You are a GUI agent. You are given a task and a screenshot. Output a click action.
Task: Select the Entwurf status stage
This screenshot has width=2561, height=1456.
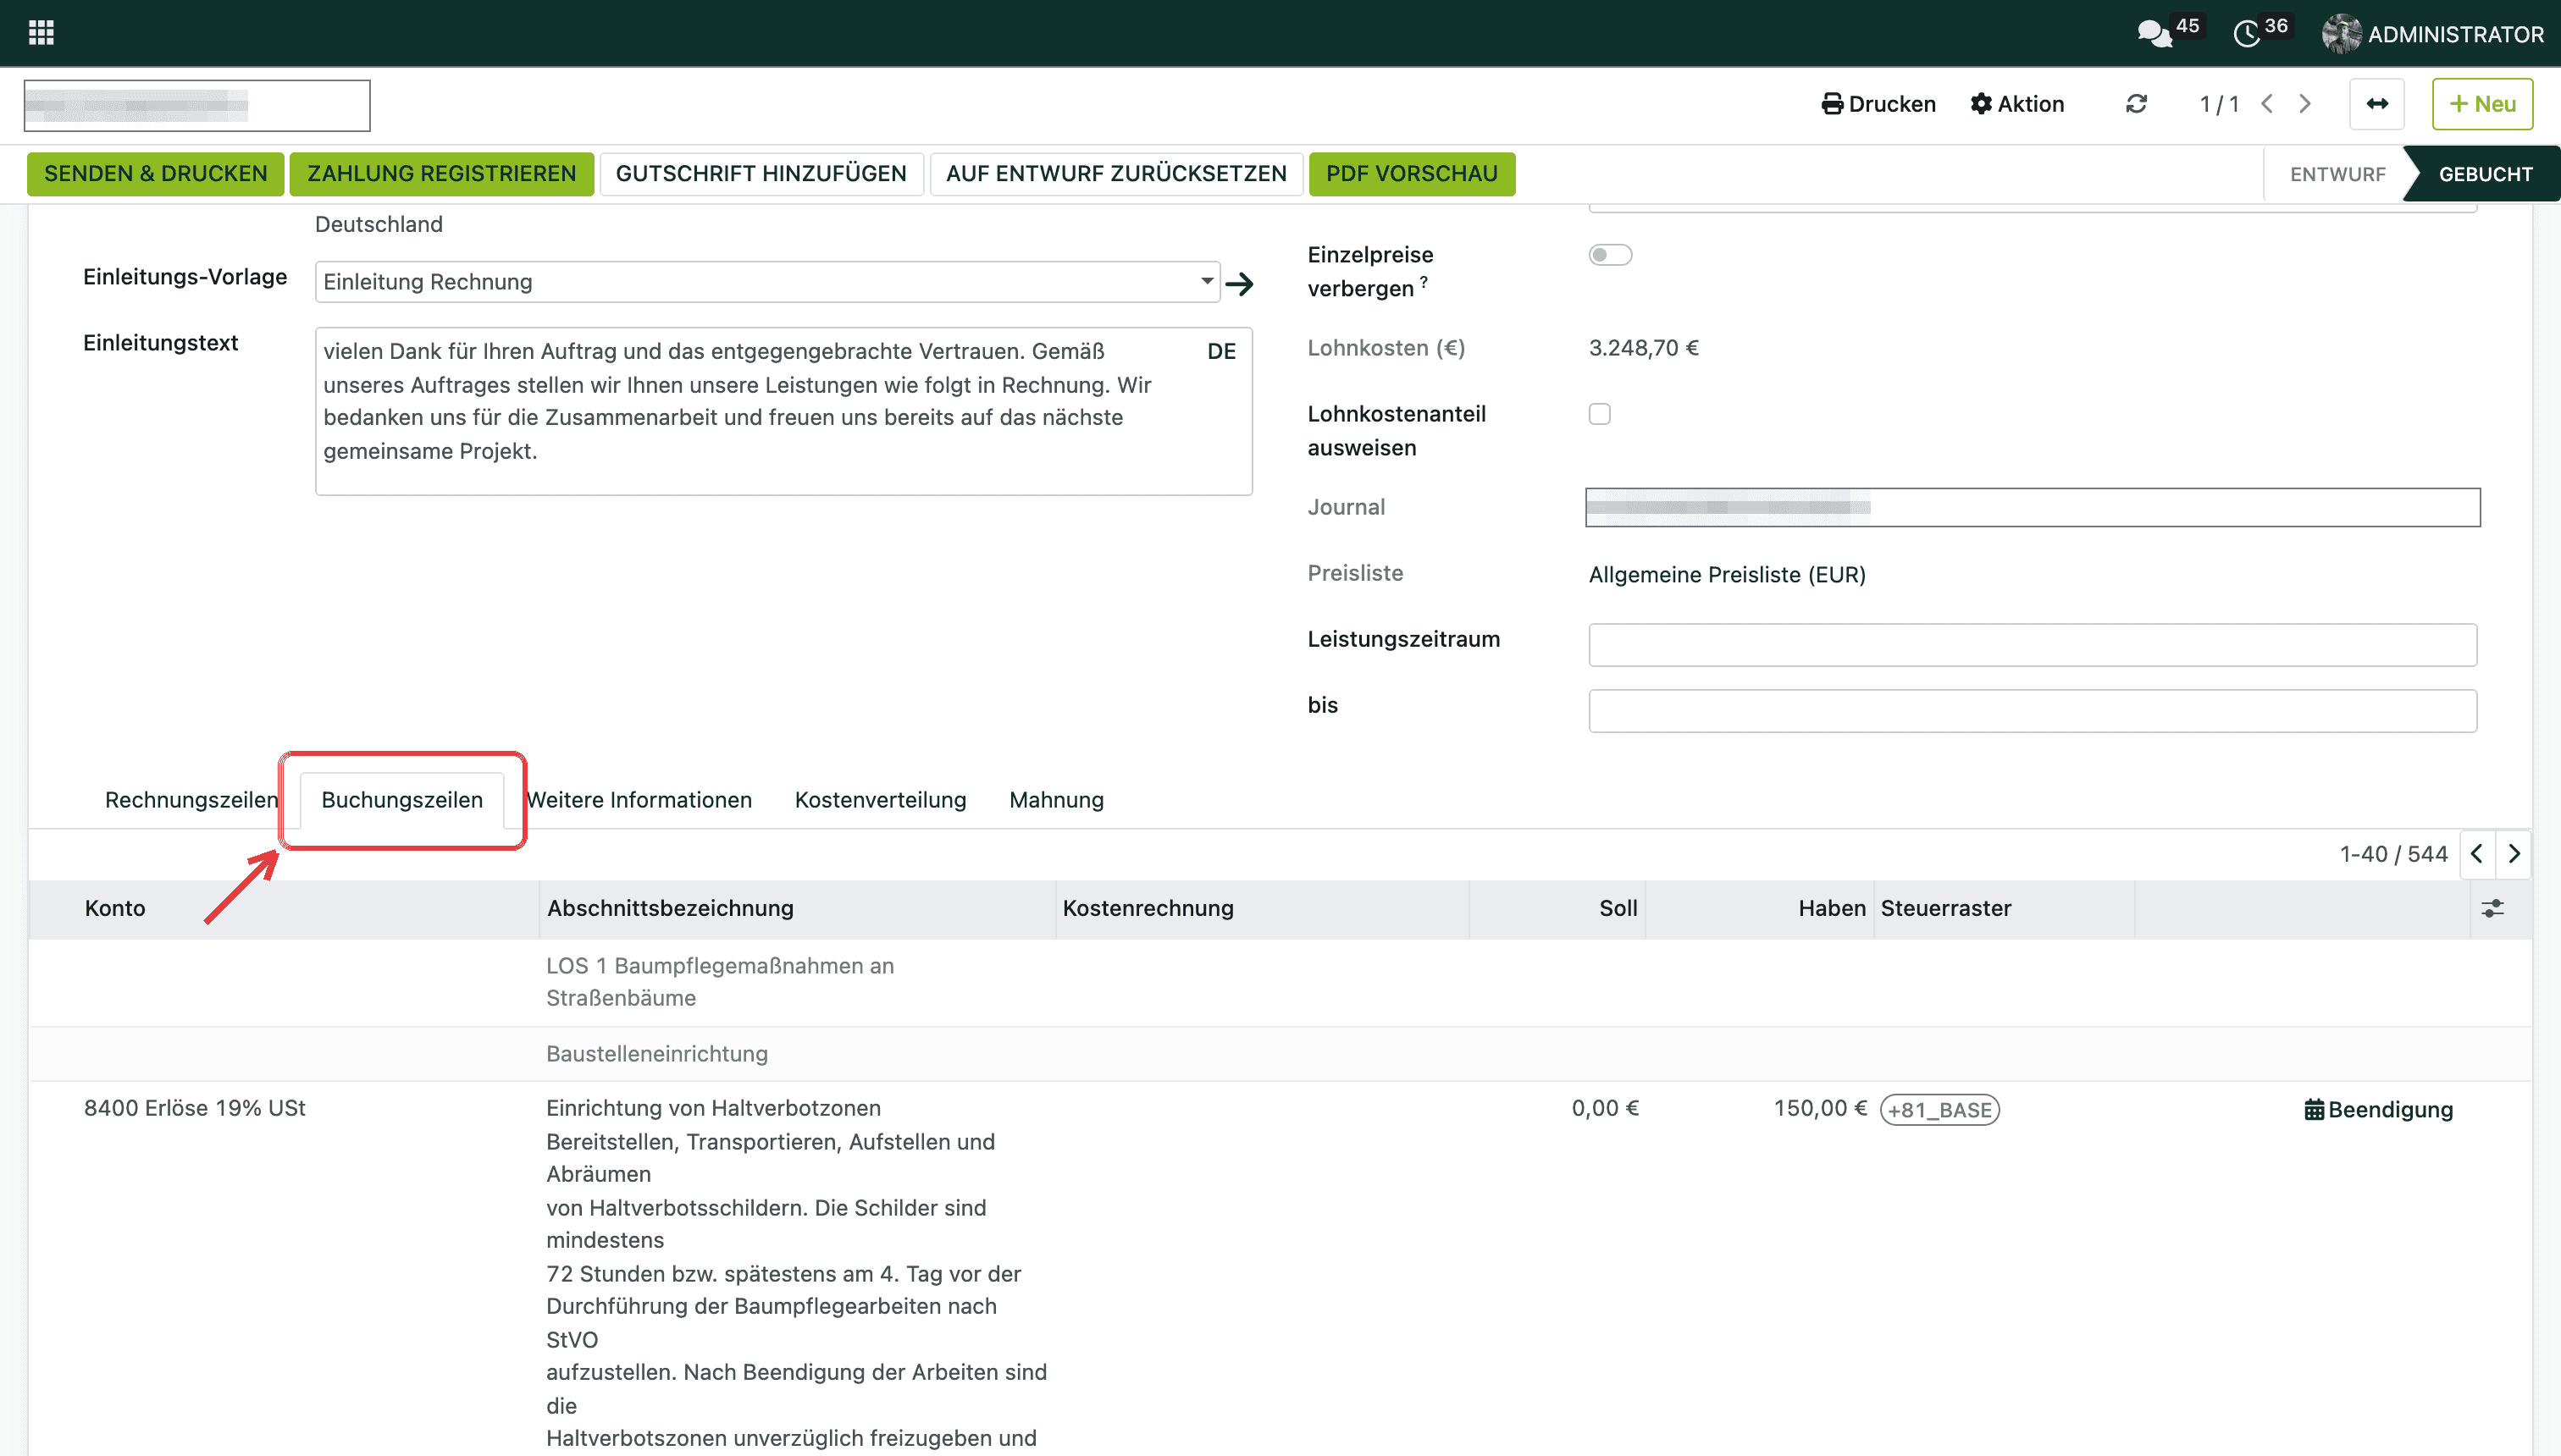point(2337,175)
